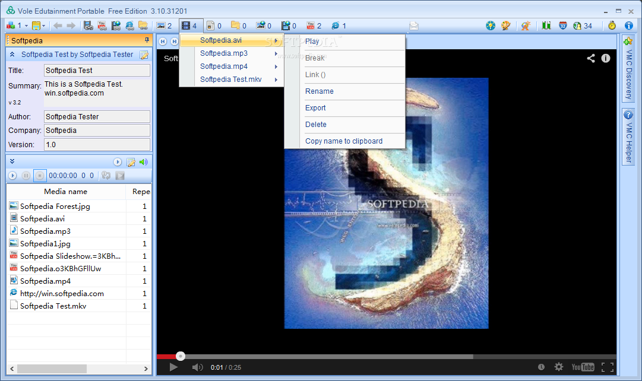
Task: Open the YouTube list showing 2
Action: coord(314,26)
